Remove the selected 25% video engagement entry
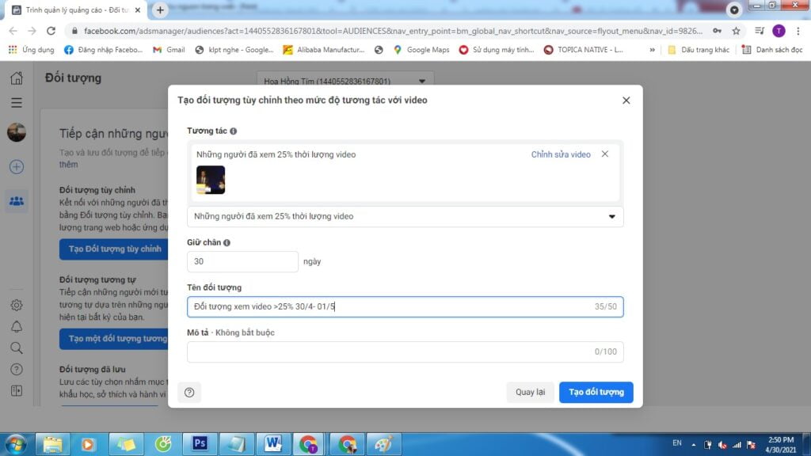Screen dimensions: 811x456 [605, 154]
